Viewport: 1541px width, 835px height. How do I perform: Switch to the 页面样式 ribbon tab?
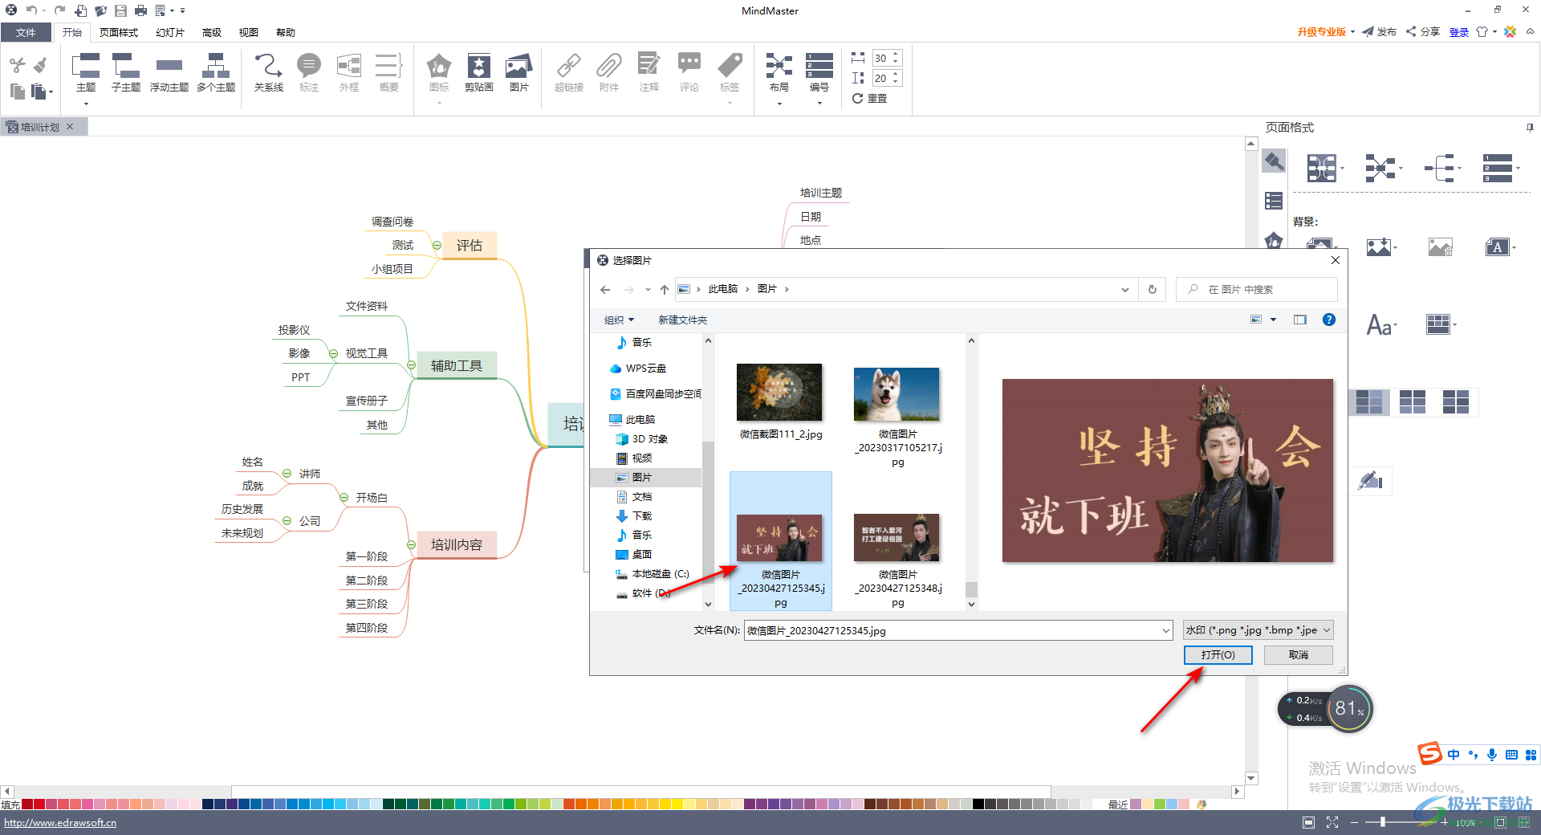(x=119, y=32)
